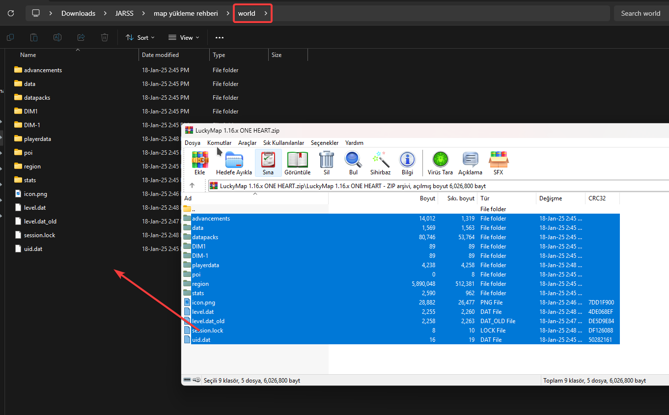
Task: Click the Virüs Tara scan icon
Action: point(440,163)
